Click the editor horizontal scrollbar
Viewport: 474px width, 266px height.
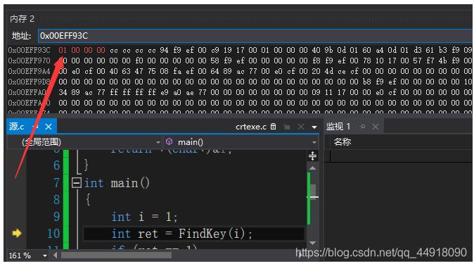pyautogui.click(x=116, y=255)
